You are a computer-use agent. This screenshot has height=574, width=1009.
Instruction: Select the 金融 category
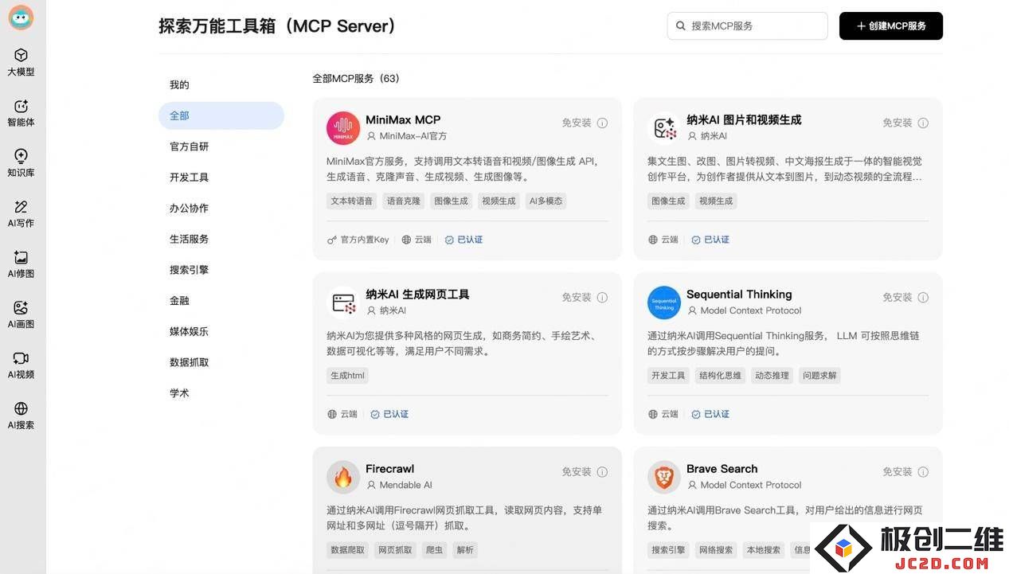pyautogui.click(x=221, y=300)
